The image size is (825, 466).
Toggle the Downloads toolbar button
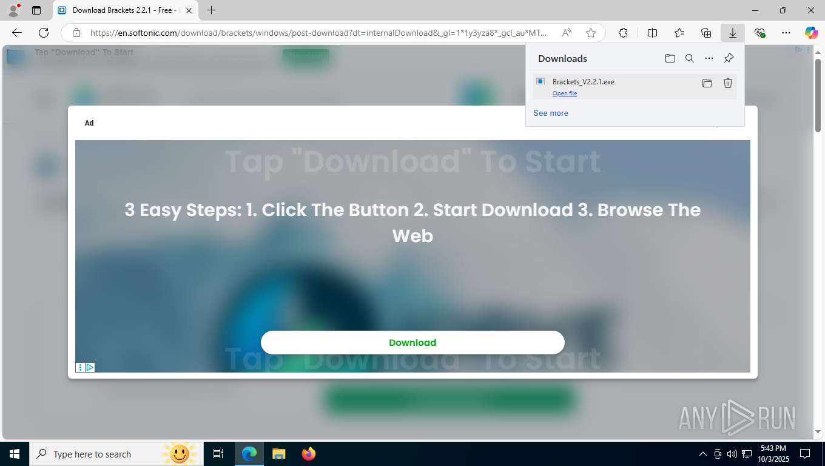coord(733,33)
